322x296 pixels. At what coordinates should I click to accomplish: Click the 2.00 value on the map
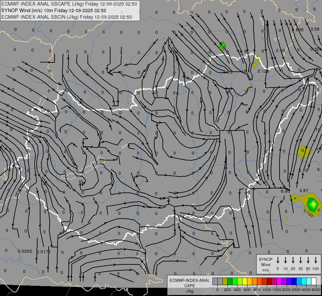tap(281, 50)
